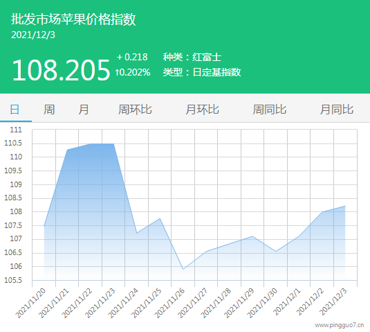Click the 批发市场苹果价格指数 title
Image resolution: width=370 pixels, height=332 pixels.
pos(73,19)
